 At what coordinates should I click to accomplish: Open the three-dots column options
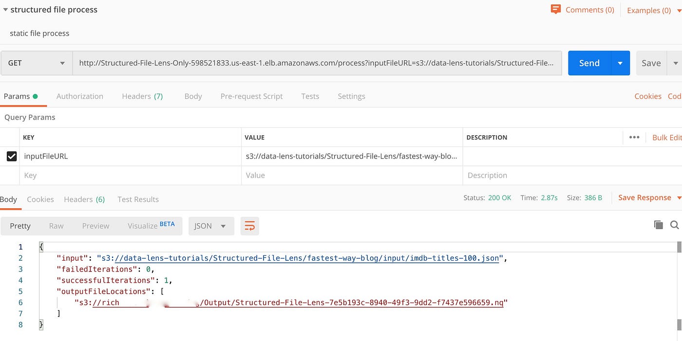634,137
